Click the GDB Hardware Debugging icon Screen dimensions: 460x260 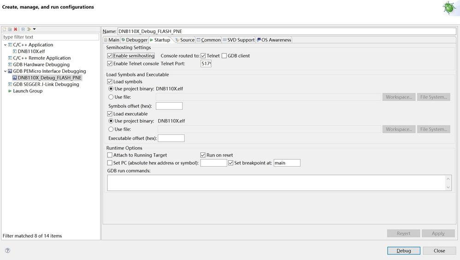tap(10, 65)
